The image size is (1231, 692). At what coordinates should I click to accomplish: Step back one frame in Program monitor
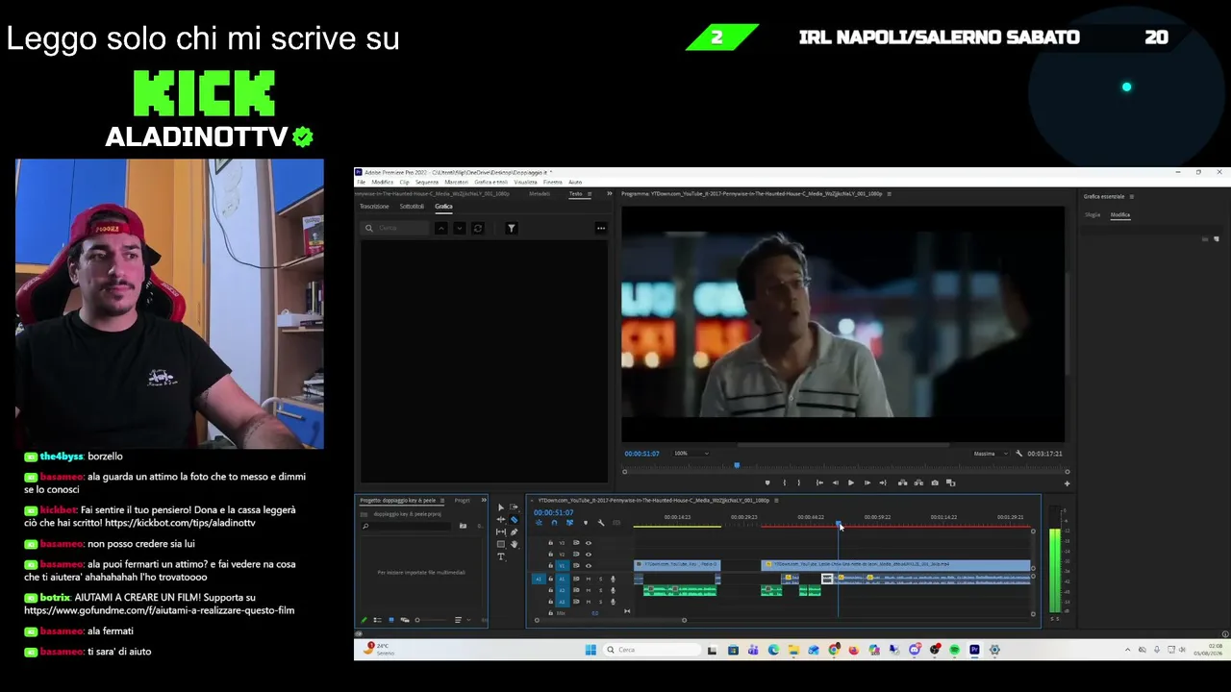pos(835,482)
